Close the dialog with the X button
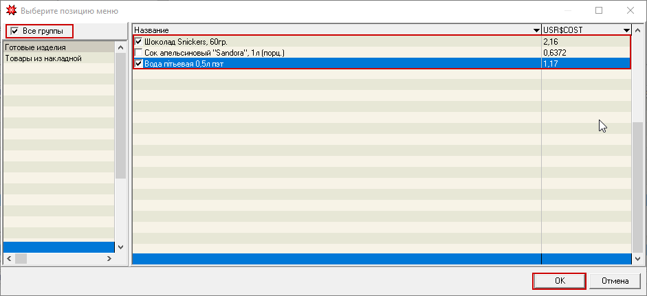647x296 pixels. 630,11
